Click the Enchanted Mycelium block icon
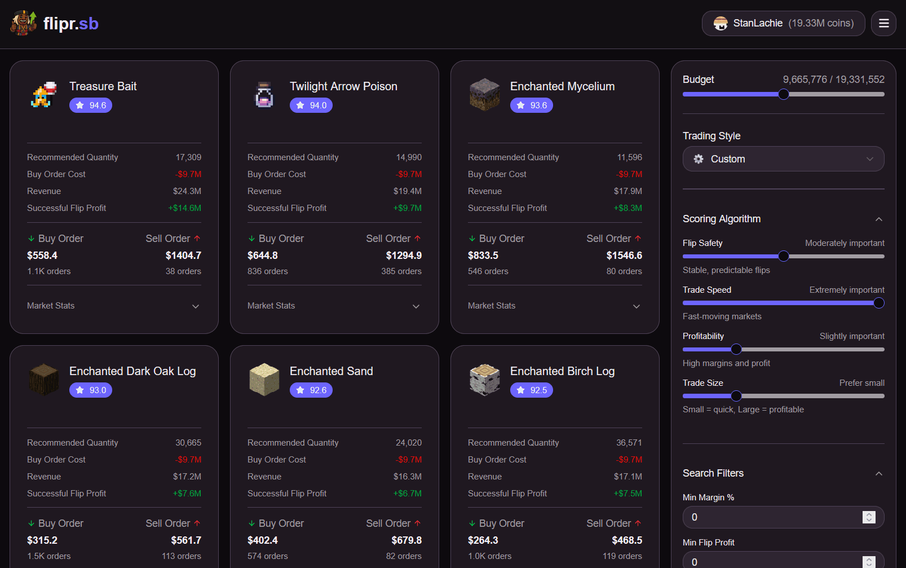Image resolution: width=906 pixels, height=568 pixels. click(x=485, y=95)
